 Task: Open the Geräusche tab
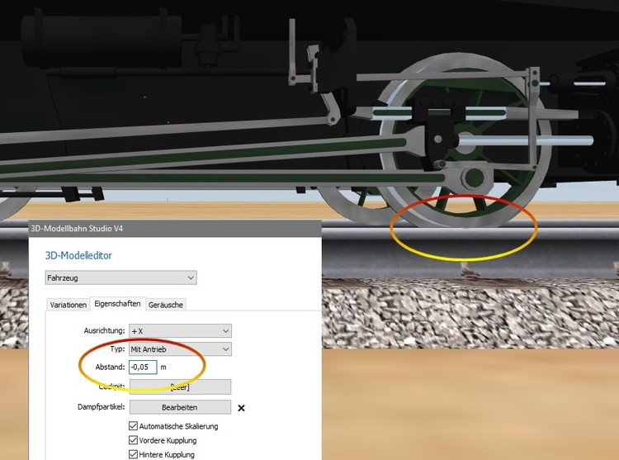tap(166, 305)
